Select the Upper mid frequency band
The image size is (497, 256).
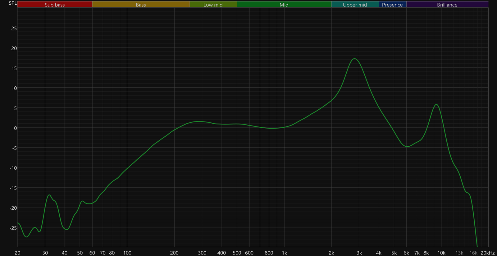click(355, 4)
